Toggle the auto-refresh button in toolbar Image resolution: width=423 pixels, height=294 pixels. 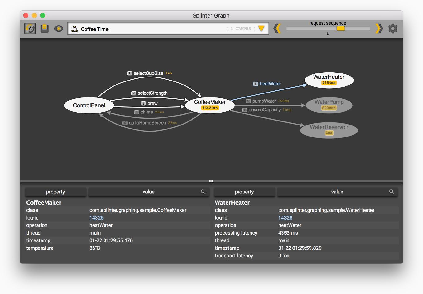click(x=30, y=29)
